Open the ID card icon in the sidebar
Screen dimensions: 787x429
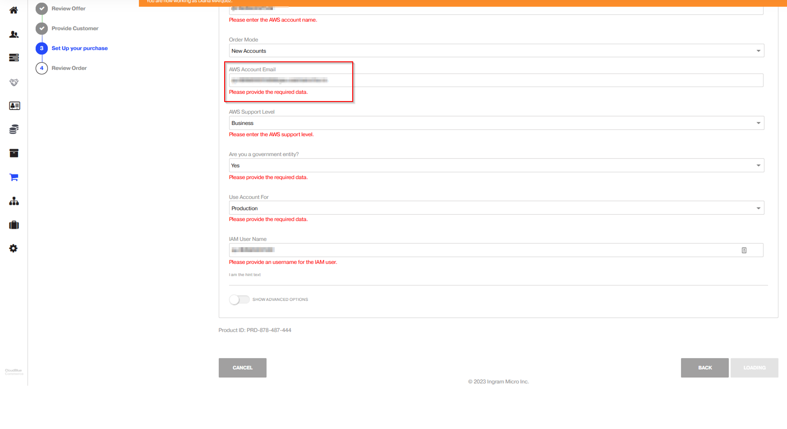click(x=14, y=106)
